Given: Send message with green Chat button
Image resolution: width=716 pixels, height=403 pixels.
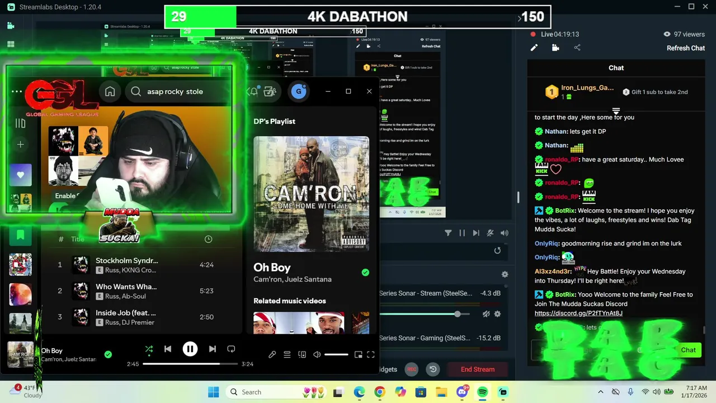Looking at the screenshot, I should [x=688, y=350].
